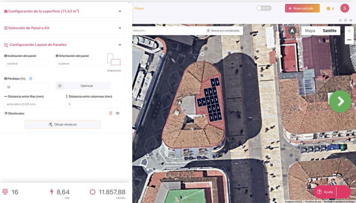The image size is (356, 203).
Task: Click the compass north arrow on map
Action: [292, 31]
